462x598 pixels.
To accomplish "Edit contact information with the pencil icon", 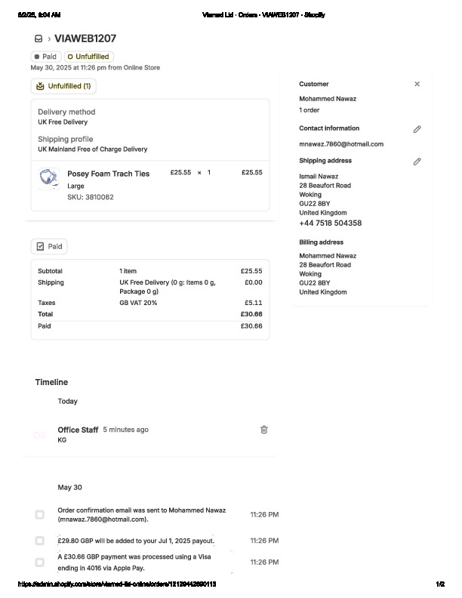I will click(x=417, y=129).
